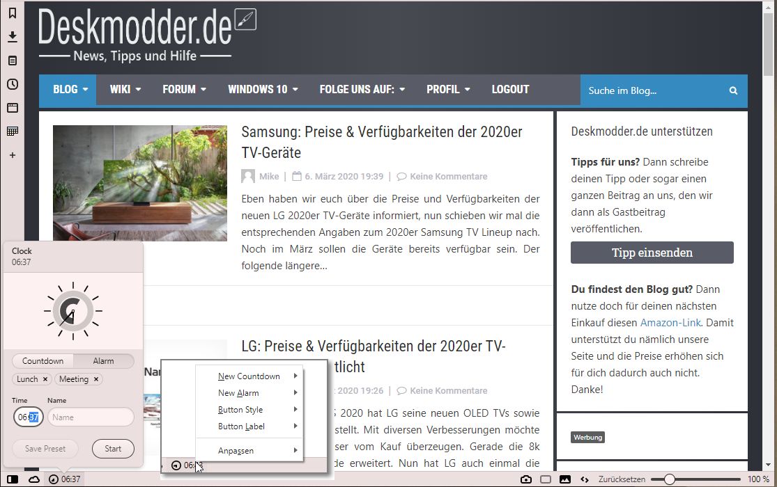This screenshot has width=777, height=487.
Task: Click Zurücksetzen to reset page zoom
Action: pyautogui.click(x=622, y=479)
